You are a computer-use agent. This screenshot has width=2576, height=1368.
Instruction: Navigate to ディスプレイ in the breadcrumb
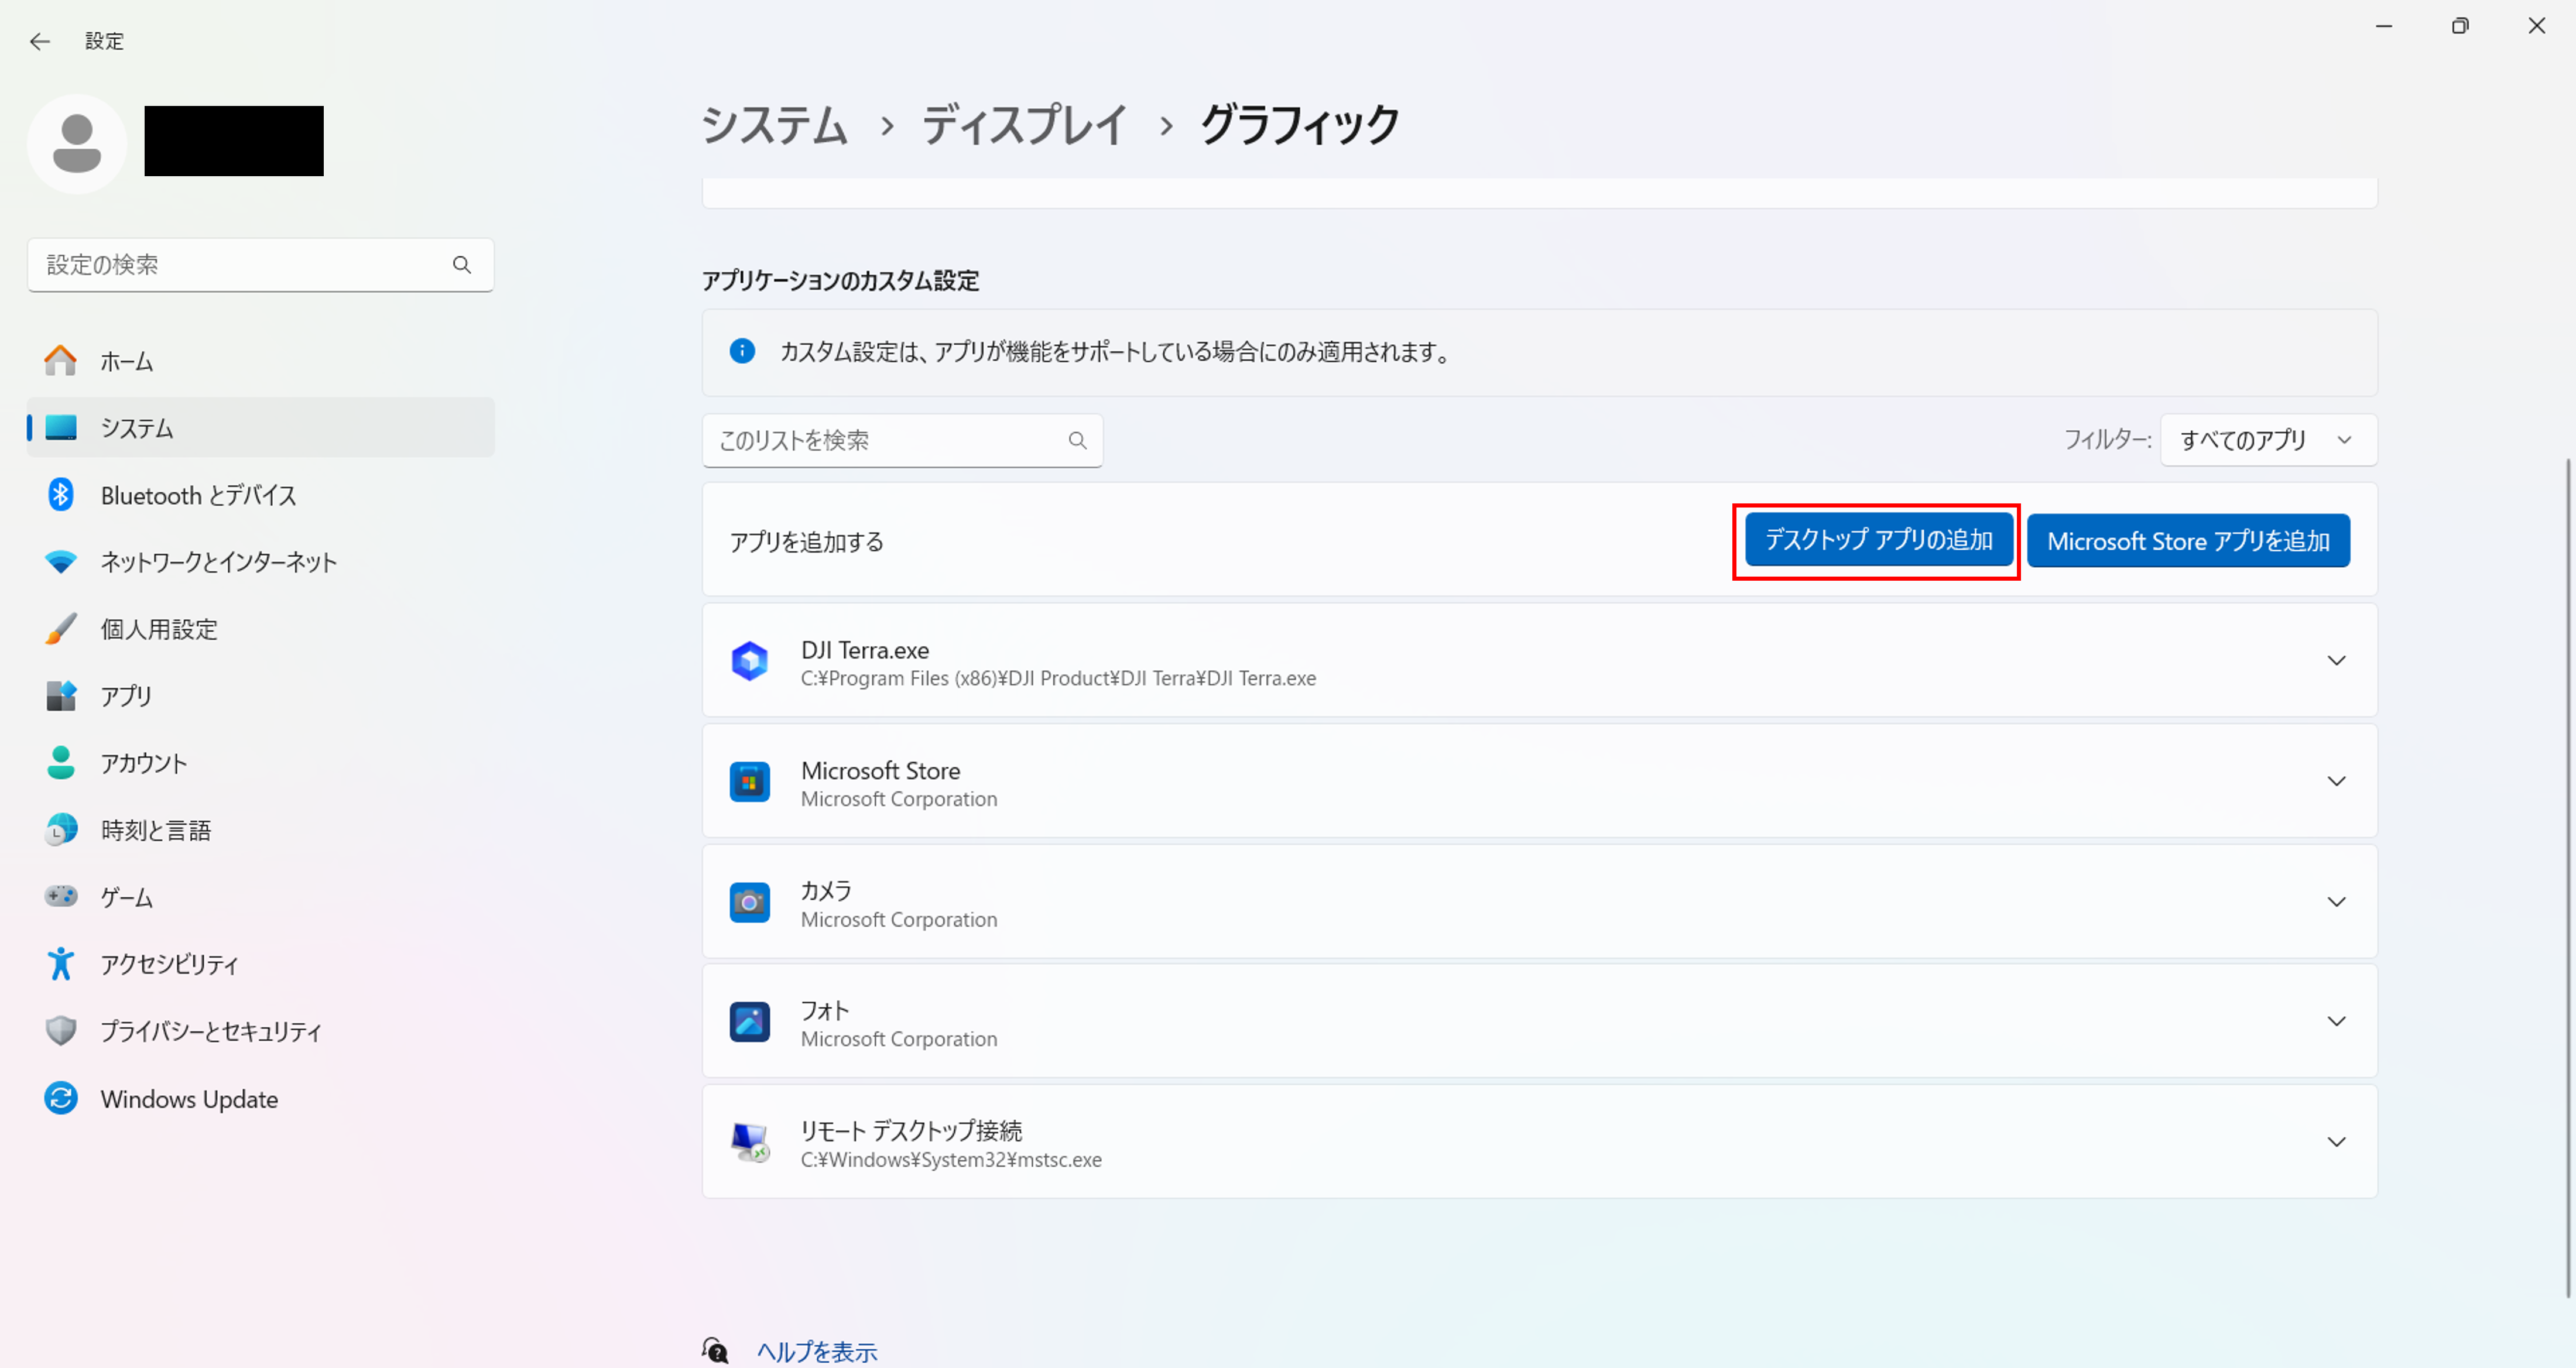pos(1023,126)
